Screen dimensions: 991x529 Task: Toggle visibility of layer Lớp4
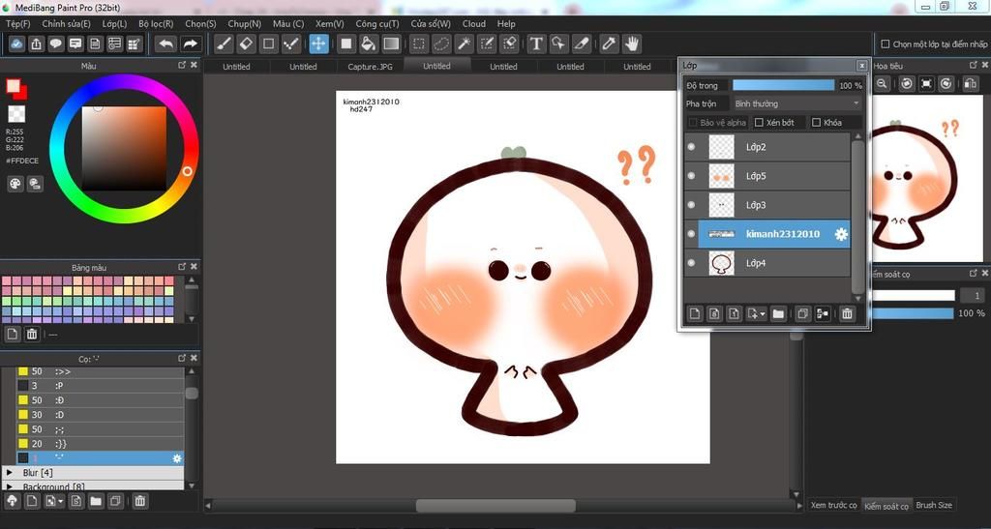point(691,263)
